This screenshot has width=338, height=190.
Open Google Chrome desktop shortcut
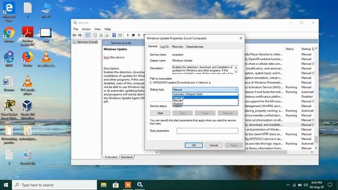(x=9, y=34)
